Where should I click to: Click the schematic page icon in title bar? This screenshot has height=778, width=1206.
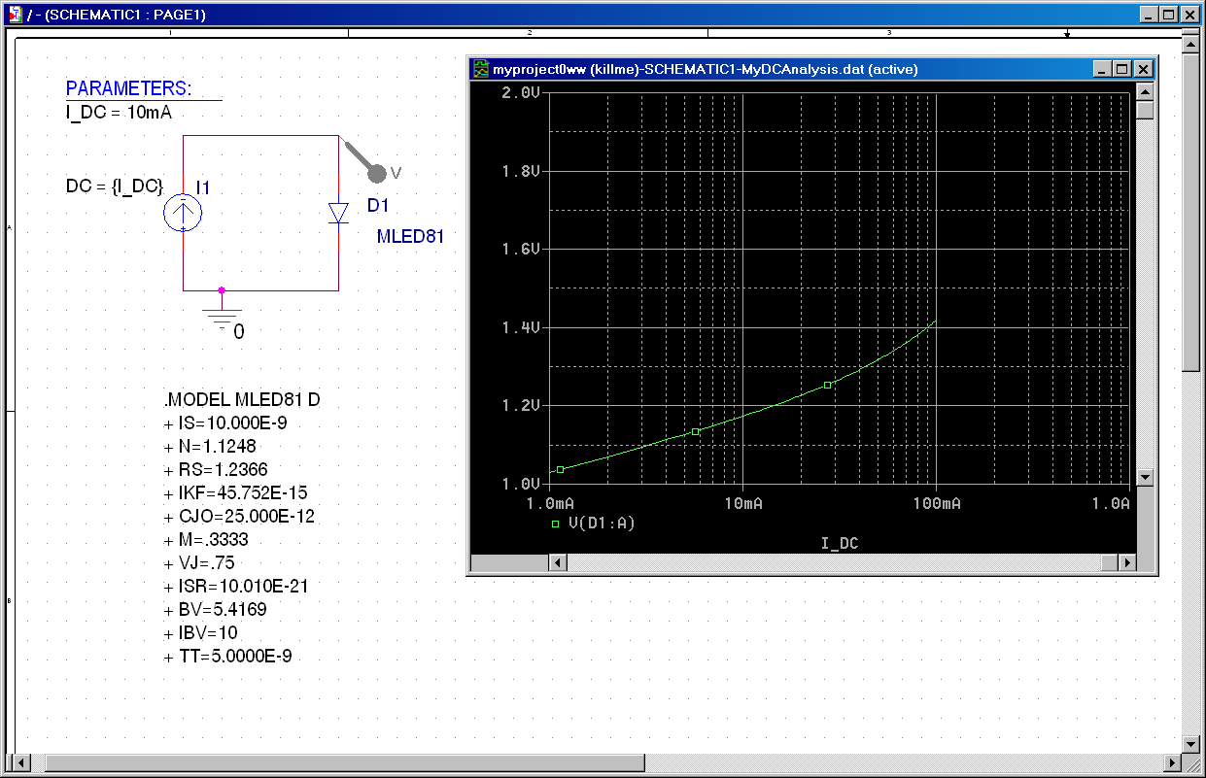(x=15, y=15)
